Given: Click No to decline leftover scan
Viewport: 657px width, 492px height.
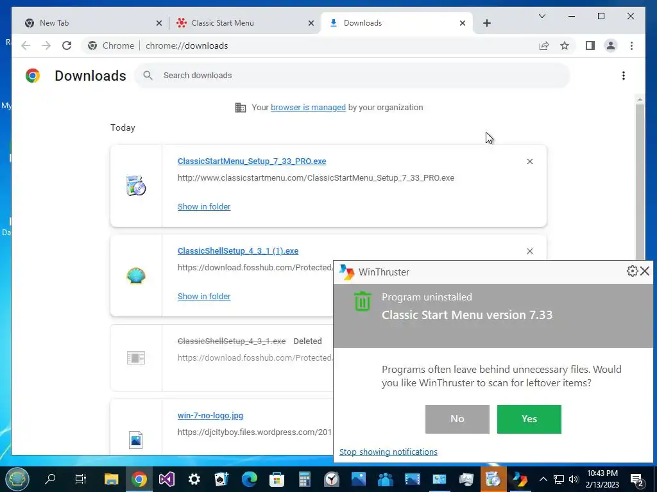Looking at the screenshot, I should point(457,419).
